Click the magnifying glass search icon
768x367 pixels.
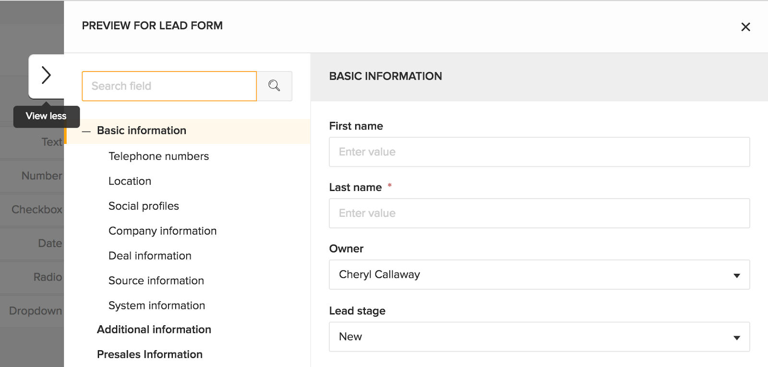click(x=274, y=86)
